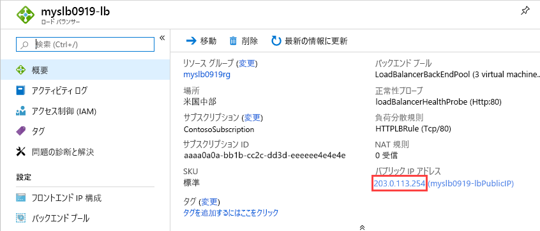Select the subscription ID text aaaa0a0a-bb1b-cc2c-dd3d-eeeeee4e4e4e
The image size is (540, 231).
coord(265,156)
